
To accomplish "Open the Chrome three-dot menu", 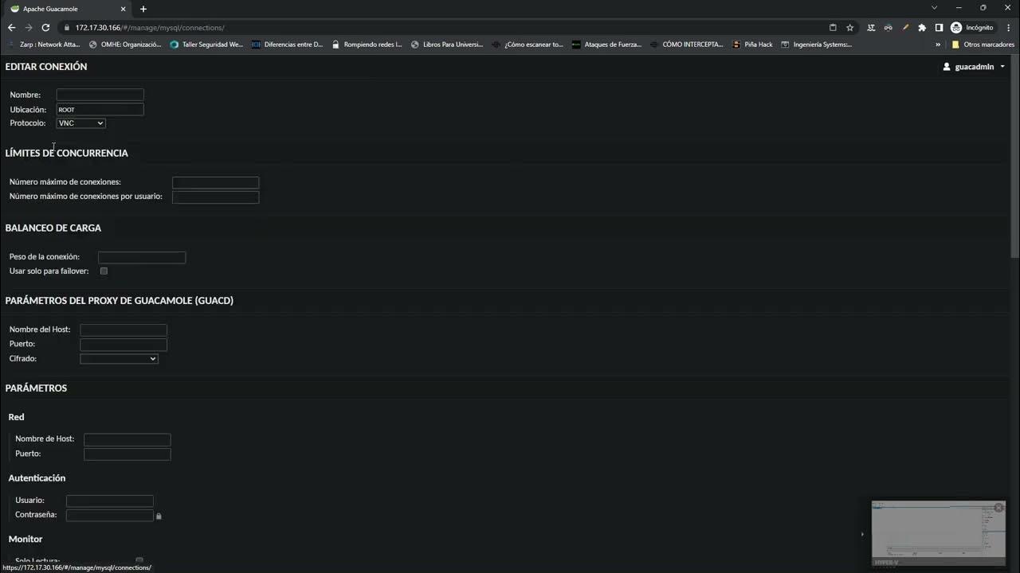I will click(1008, 27).
